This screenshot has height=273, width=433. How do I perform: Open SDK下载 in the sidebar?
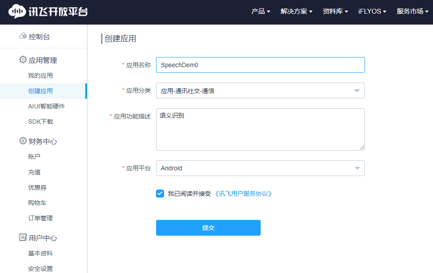40,122
